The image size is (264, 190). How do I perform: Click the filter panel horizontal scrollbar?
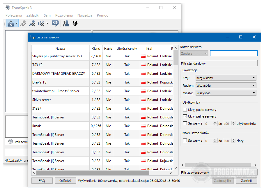click(218, 165)
